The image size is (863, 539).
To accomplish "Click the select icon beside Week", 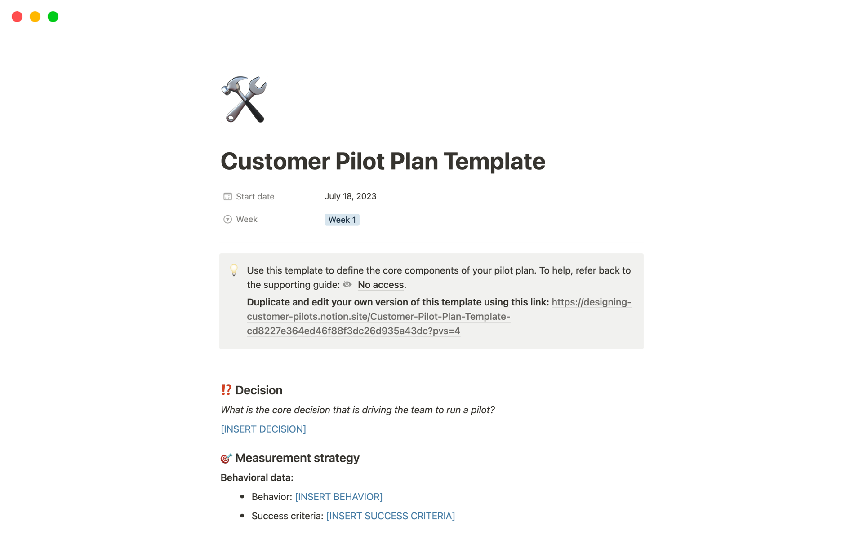I will point(227,219).
